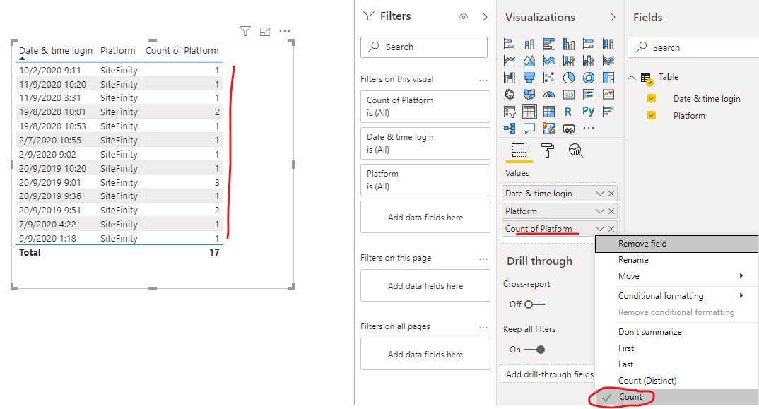Uncheck the Platform field checkbox

click(x=652, y=115)
